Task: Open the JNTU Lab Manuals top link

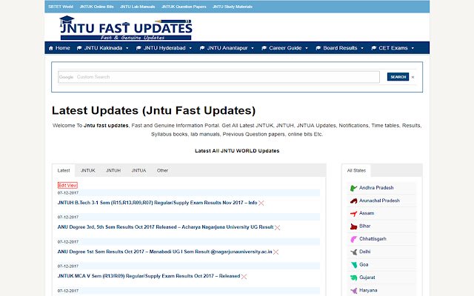Action: [x=138, y=7]
